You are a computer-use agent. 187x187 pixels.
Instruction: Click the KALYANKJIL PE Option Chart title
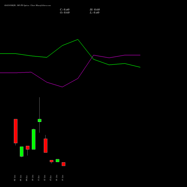point(28,6)
